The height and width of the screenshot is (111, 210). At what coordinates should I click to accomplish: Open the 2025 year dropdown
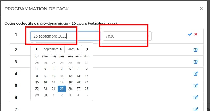click(74, 49)
